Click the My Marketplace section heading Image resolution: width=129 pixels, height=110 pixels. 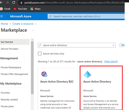11,84
